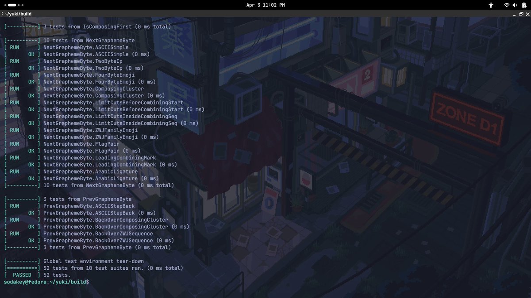The image size is (531, 298).
Task: Click the Wi-Fi network icon
Action: (x=506, y=5)
